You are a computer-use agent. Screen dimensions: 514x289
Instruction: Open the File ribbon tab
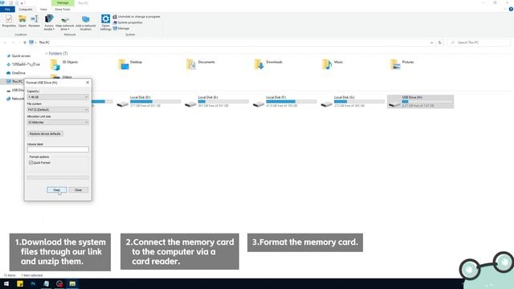point(7,9)
